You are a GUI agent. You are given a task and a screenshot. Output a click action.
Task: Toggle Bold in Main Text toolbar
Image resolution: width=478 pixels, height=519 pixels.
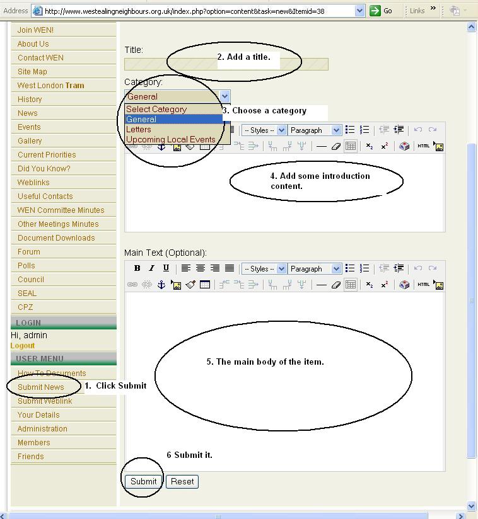point(137,268)
